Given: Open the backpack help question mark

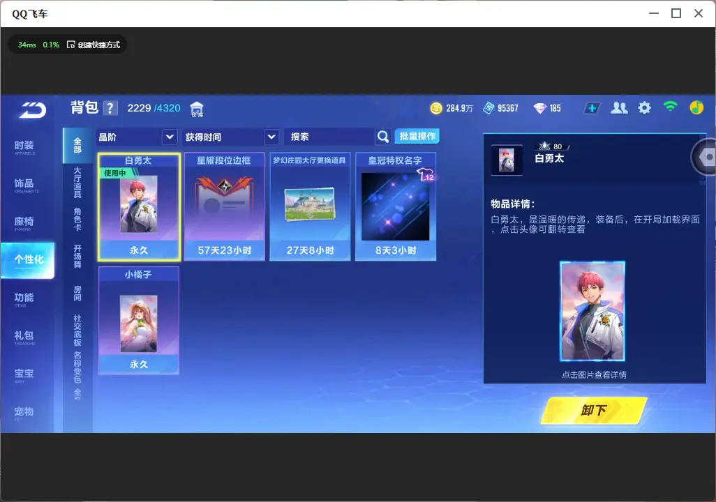Looking at the screenshot, I should pos(110,108).
